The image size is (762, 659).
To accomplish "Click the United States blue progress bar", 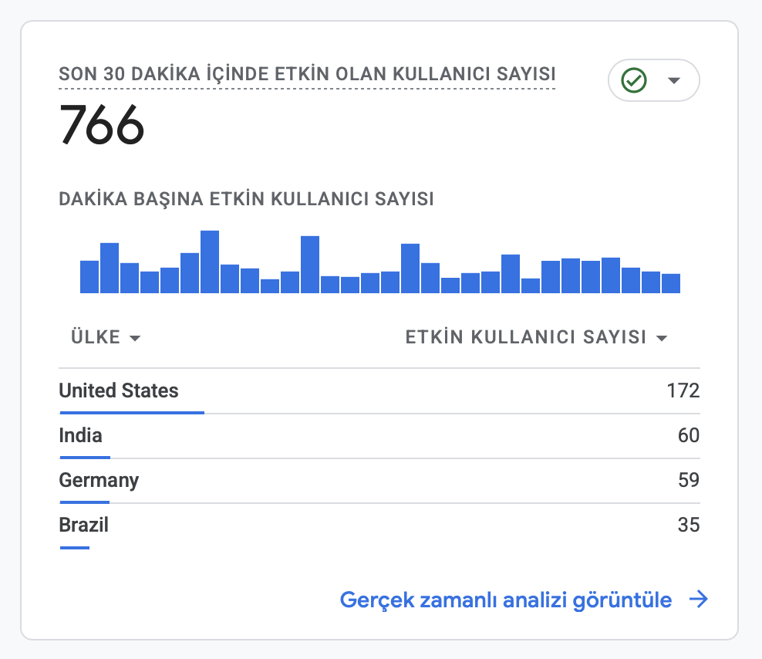I will click(132, 413).
